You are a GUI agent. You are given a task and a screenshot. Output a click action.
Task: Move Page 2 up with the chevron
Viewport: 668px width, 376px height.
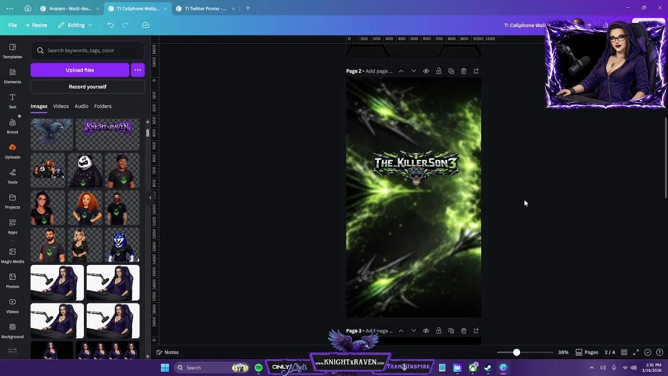tap(401, 71)
